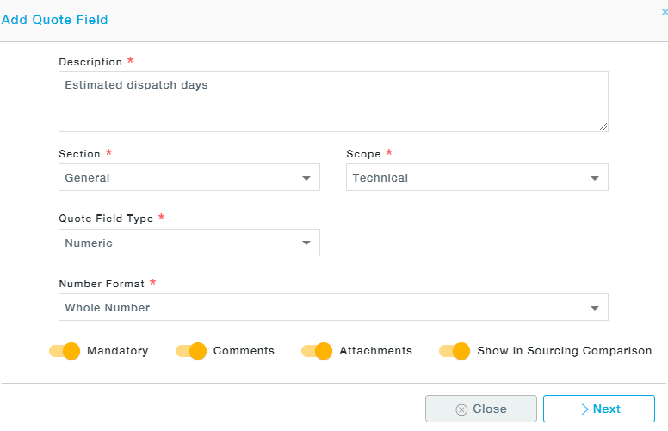Click the Add Quote Field dialog title

click(54, 20)
